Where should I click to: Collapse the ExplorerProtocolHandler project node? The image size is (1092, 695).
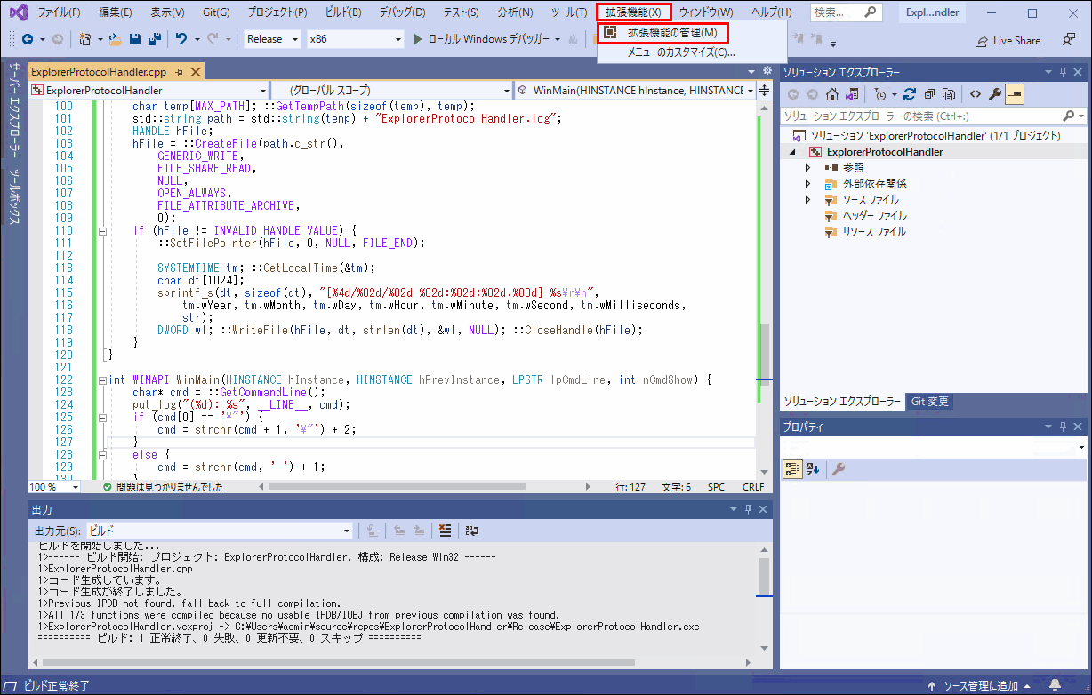tap(792, 152)
